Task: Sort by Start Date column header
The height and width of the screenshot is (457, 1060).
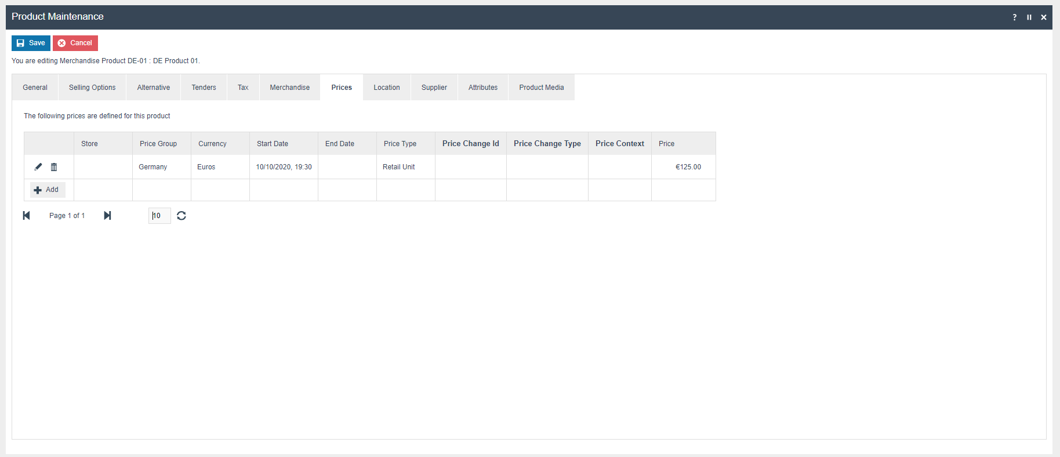Action: click(273, 144)
